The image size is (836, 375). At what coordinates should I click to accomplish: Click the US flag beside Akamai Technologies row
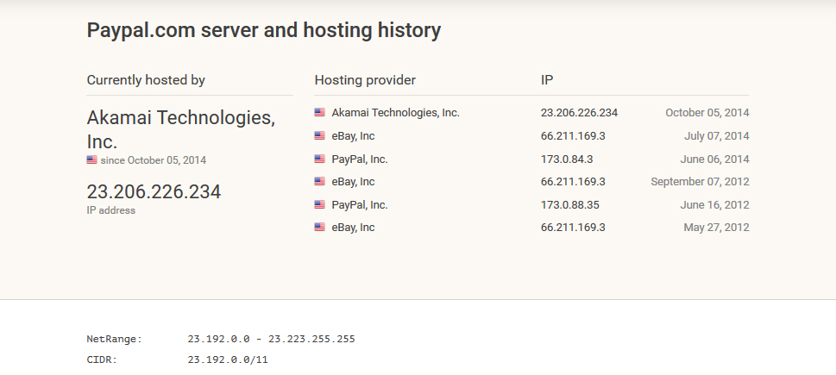319,112
